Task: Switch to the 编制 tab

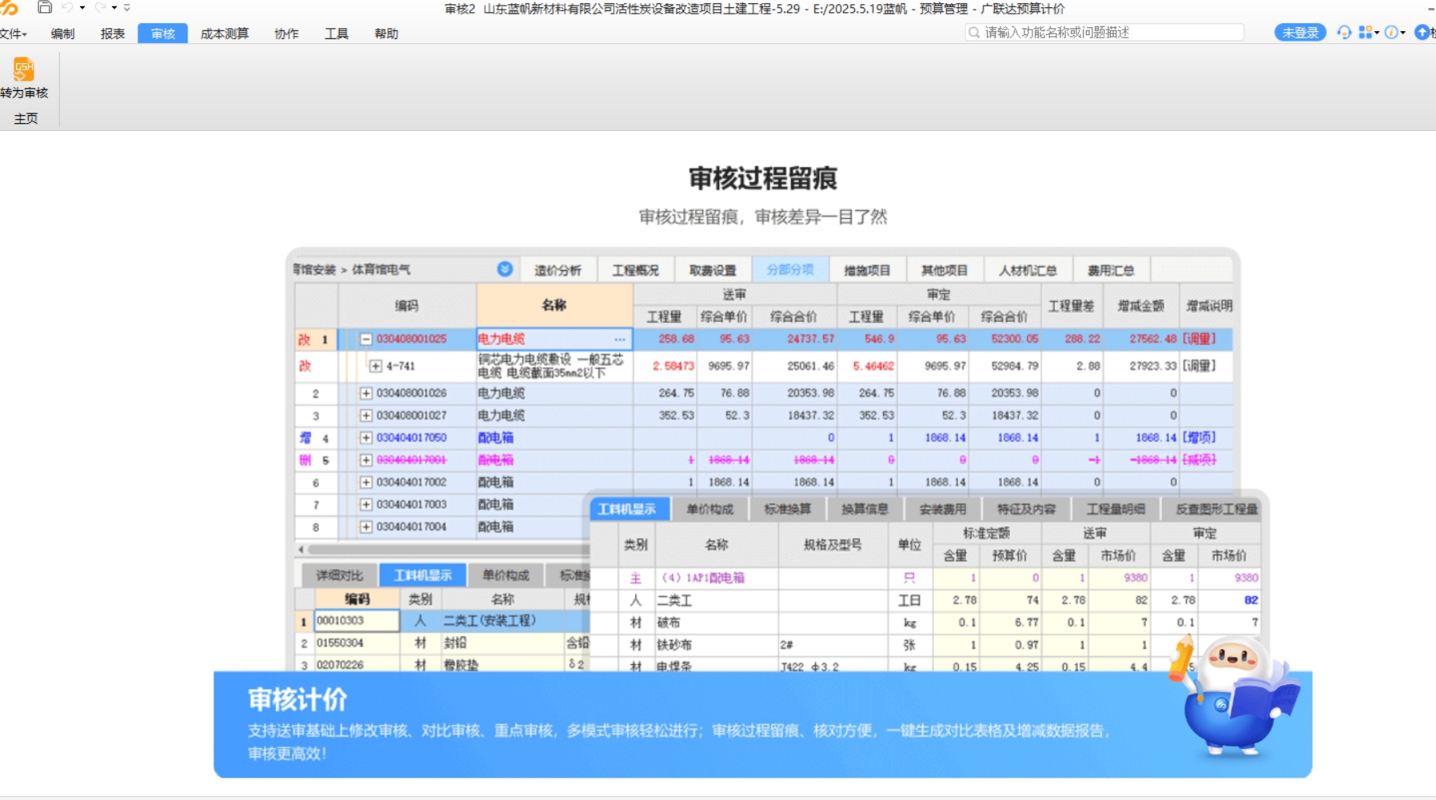Action: pos(62,34)
